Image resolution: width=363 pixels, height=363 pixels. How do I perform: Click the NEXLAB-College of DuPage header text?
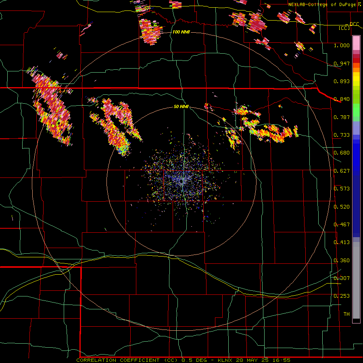point(322,4)
